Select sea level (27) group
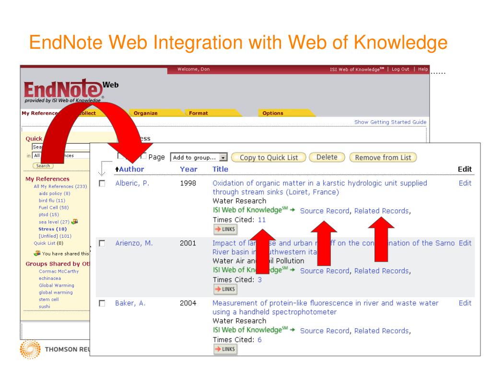Viewport: 491px width, 368px height. (x=54, y=222)
